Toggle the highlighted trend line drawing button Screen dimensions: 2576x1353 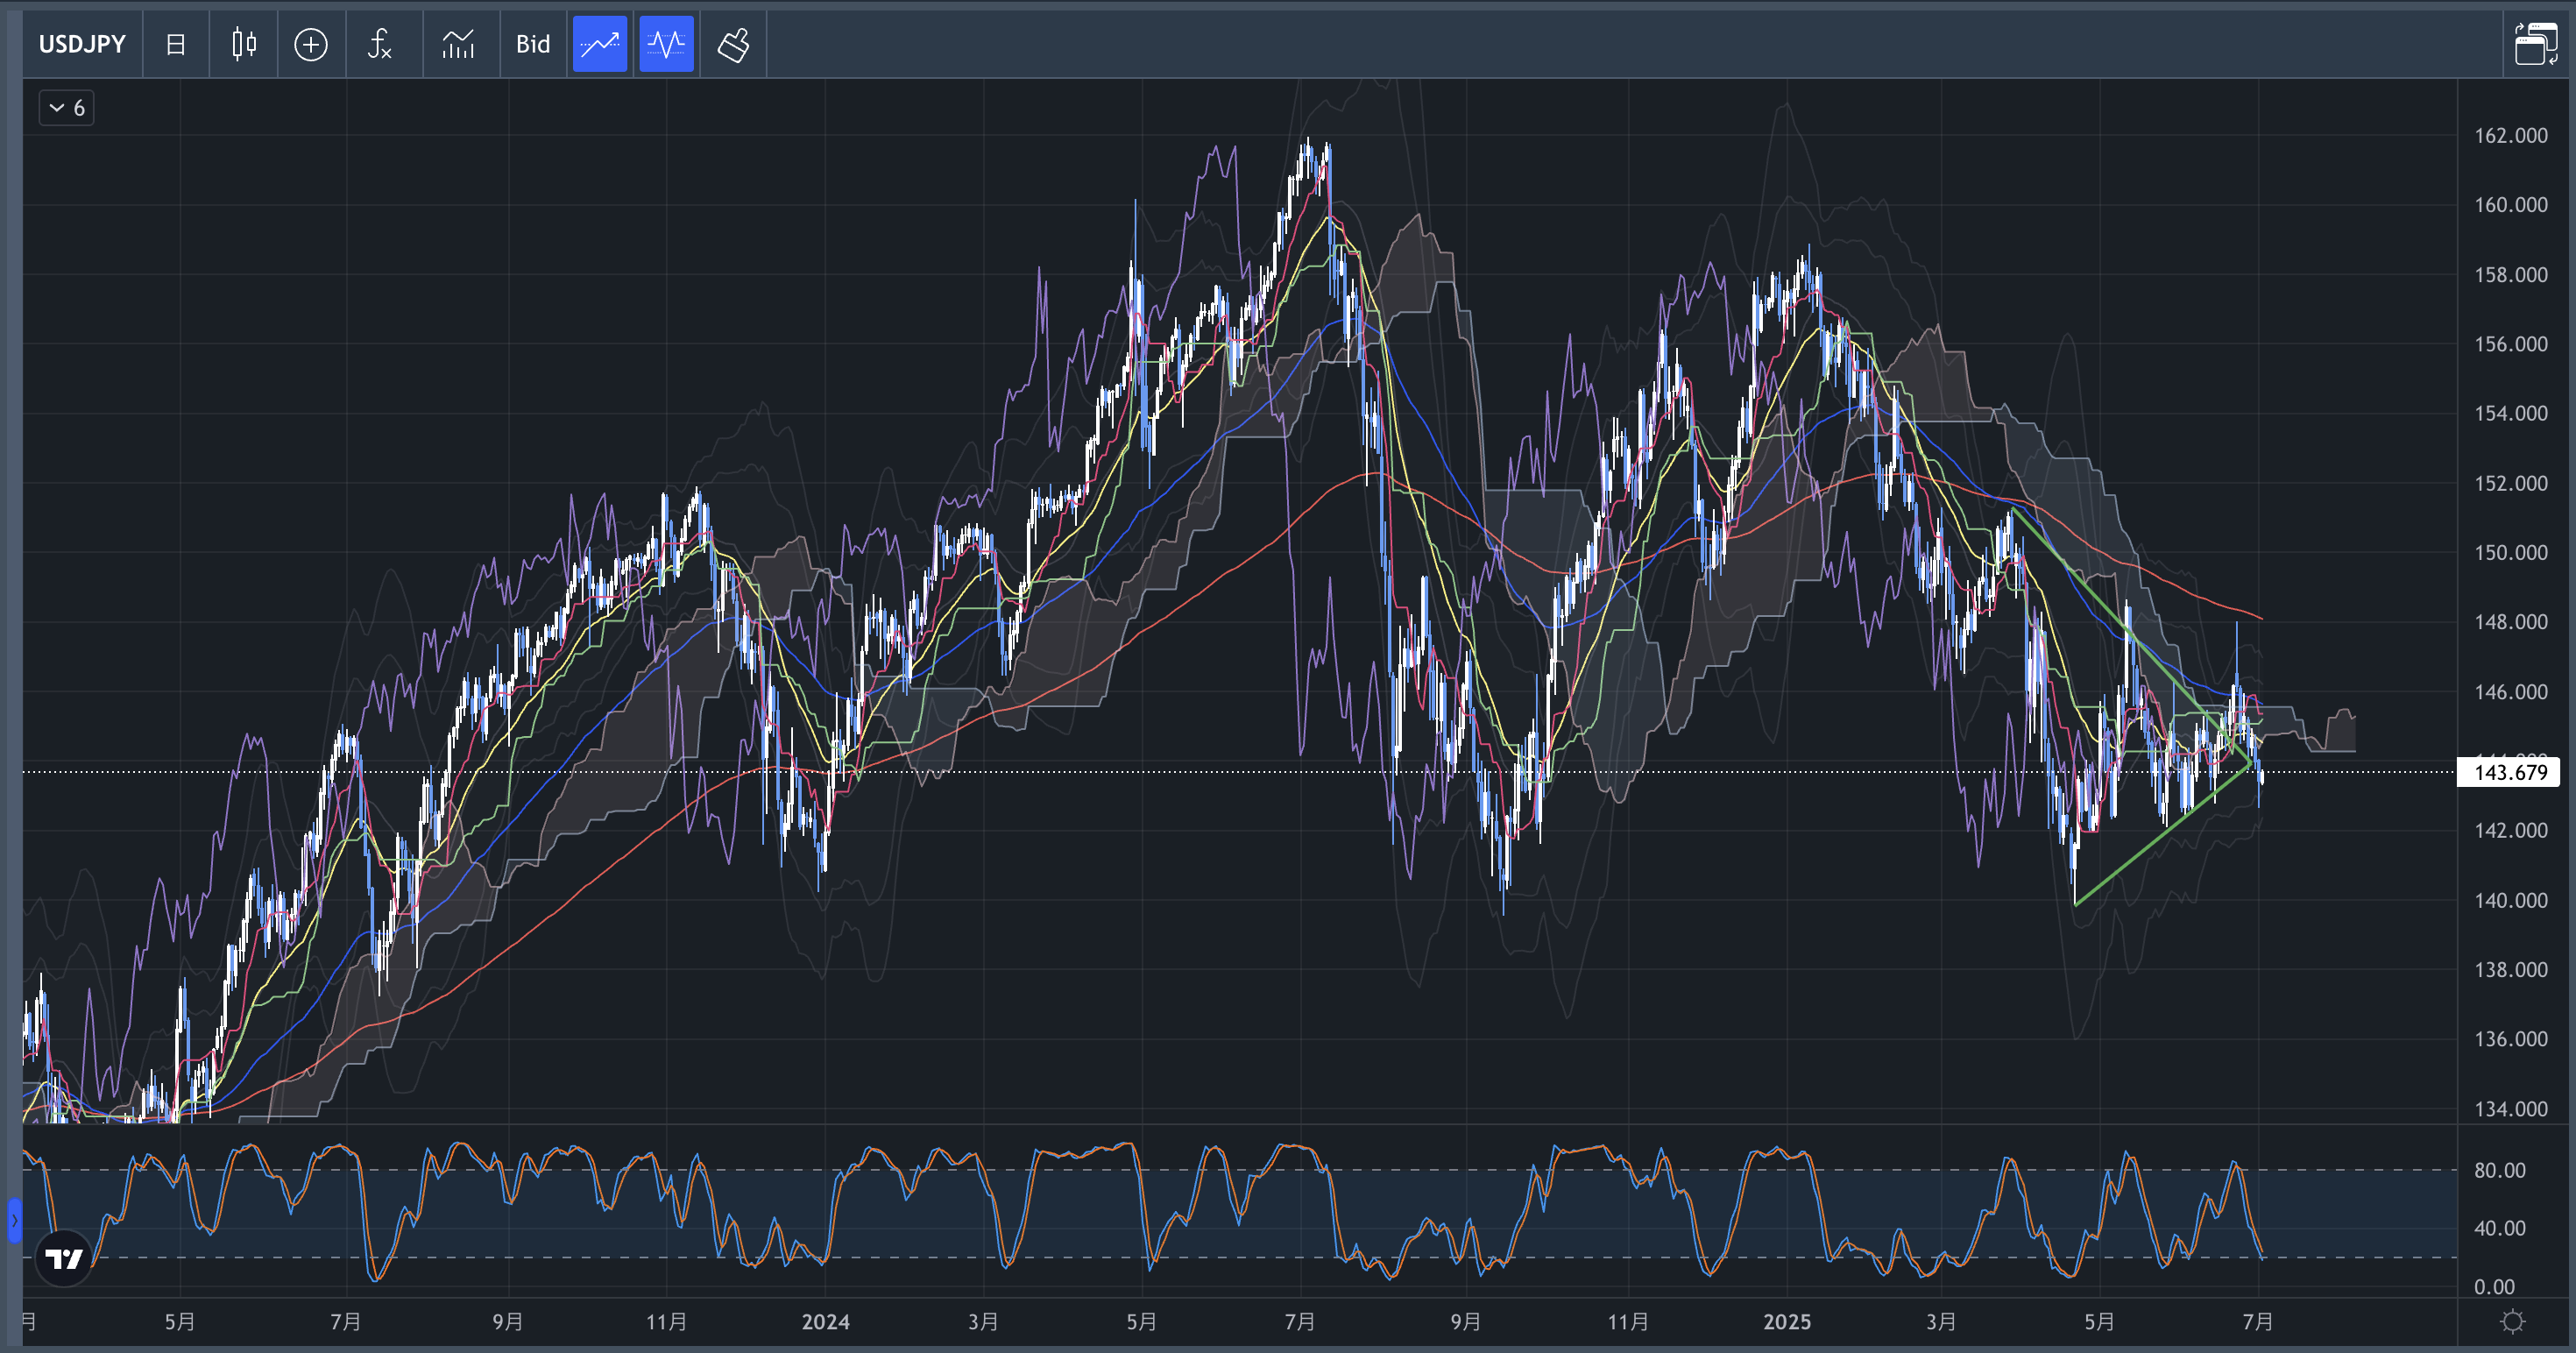pos(600,44)
